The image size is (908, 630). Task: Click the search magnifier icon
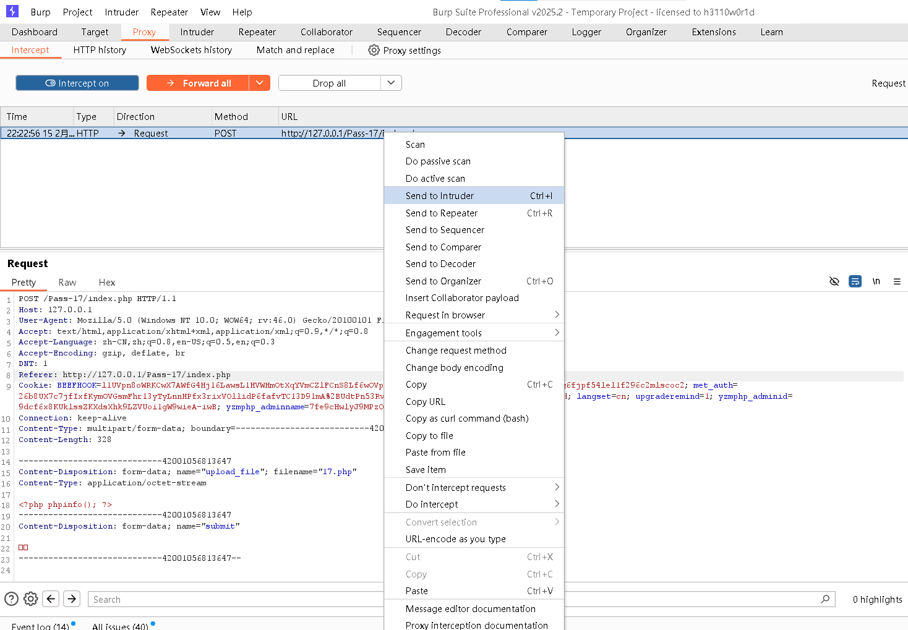(x=825, y=599)
